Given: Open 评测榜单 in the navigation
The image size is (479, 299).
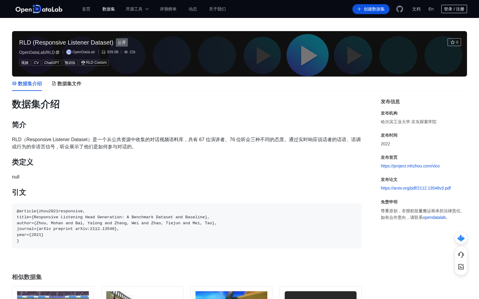Looking at the screenshot, I should pyautogui.click(x=168, y=9).
